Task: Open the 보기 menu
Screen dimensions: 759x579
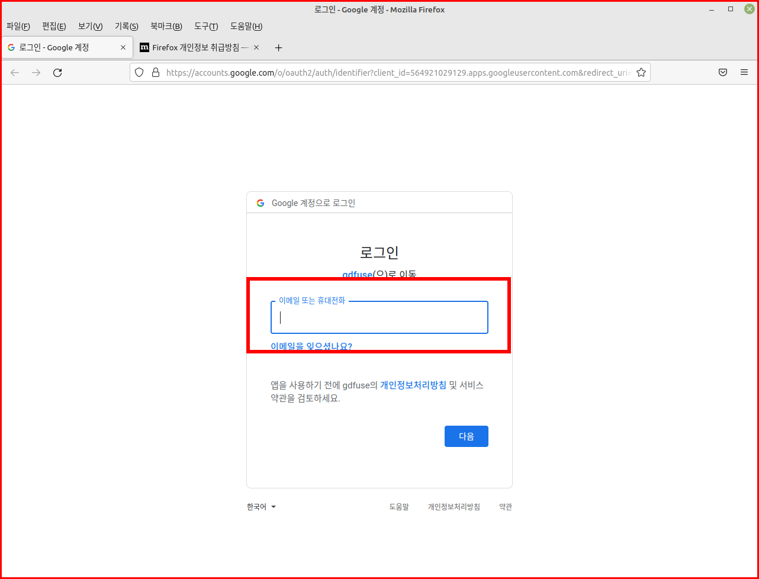Action: point(90,26)
